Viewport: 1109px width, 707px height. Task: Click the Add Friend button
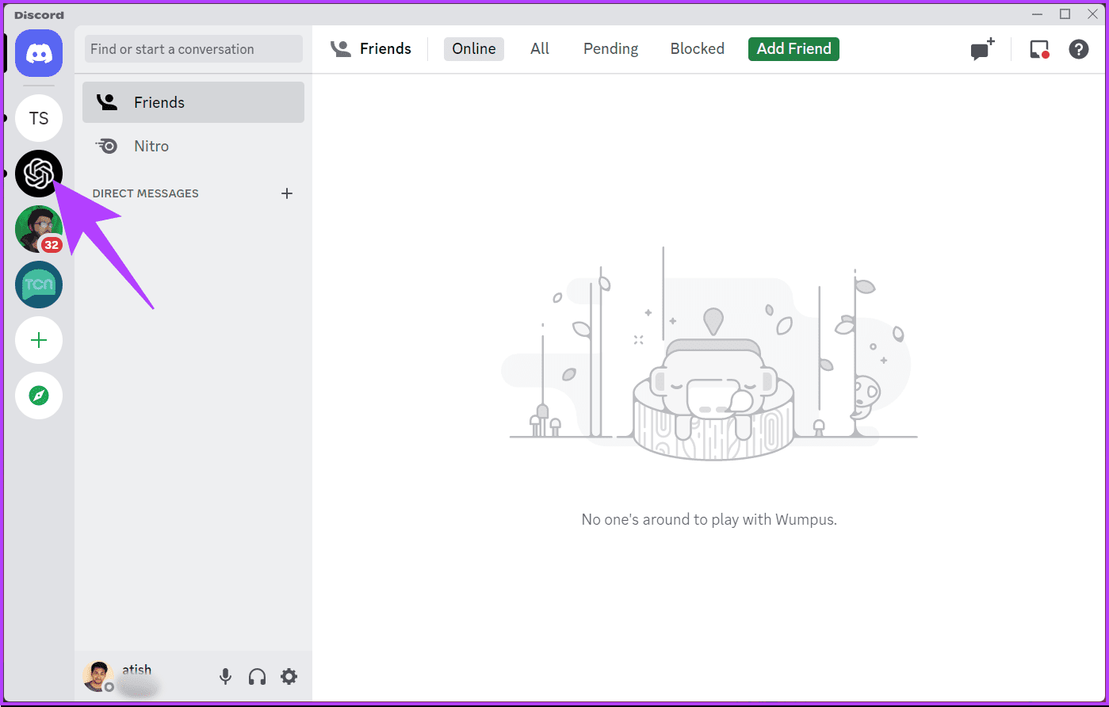pos(794,48)
